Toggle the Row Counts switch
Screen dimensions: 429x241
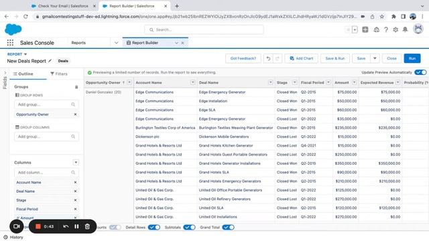tap(115, 228)
